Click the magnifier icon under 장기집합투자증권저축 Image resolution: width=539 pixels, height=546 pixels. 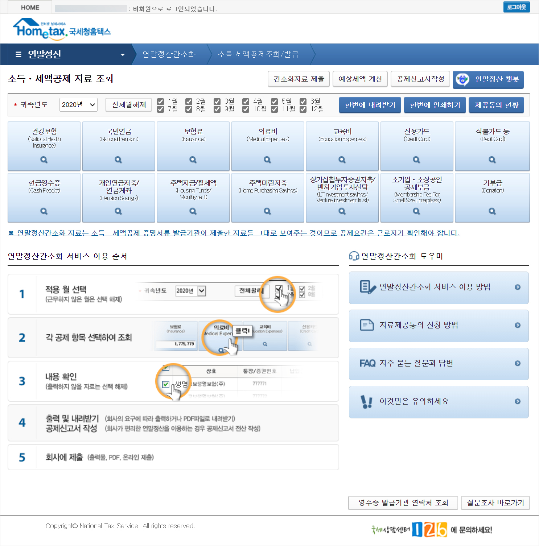tap(342, 211)
